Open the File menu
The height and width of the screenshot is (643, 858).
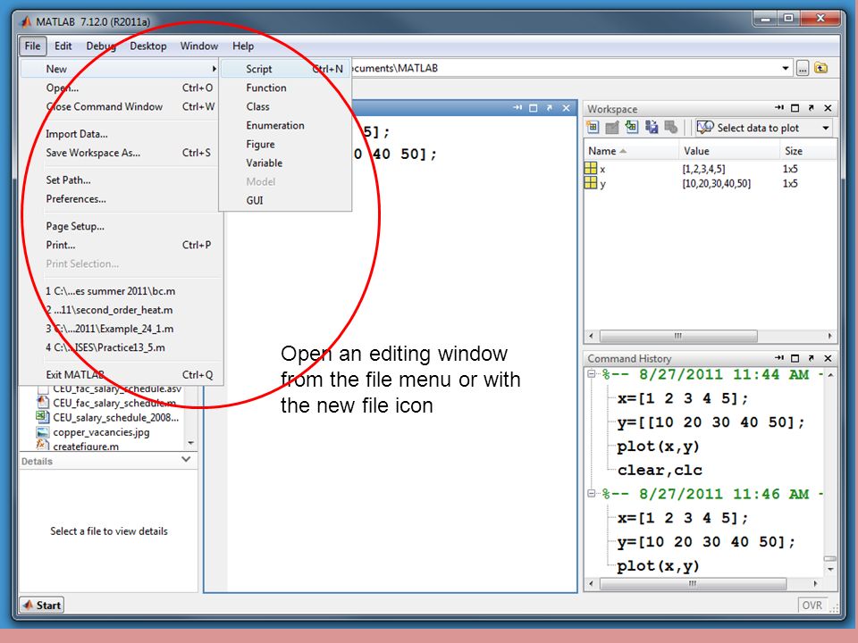point(32,46)
